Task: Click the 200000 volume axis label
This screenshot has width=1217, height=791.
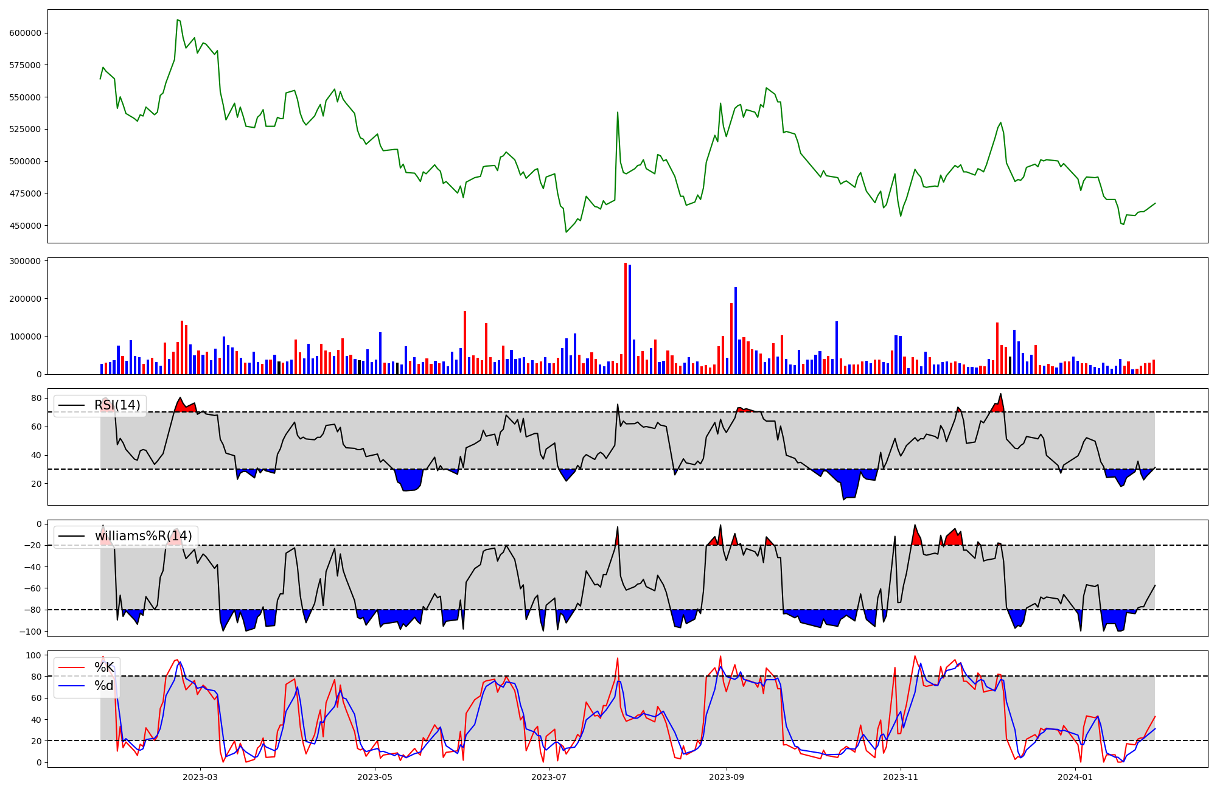Action: tap(25, 299)
